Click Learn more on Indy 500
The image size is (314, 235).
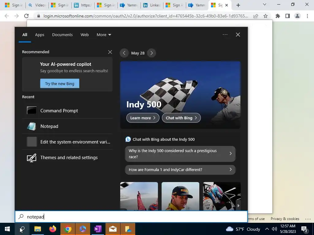coord(143,118)
